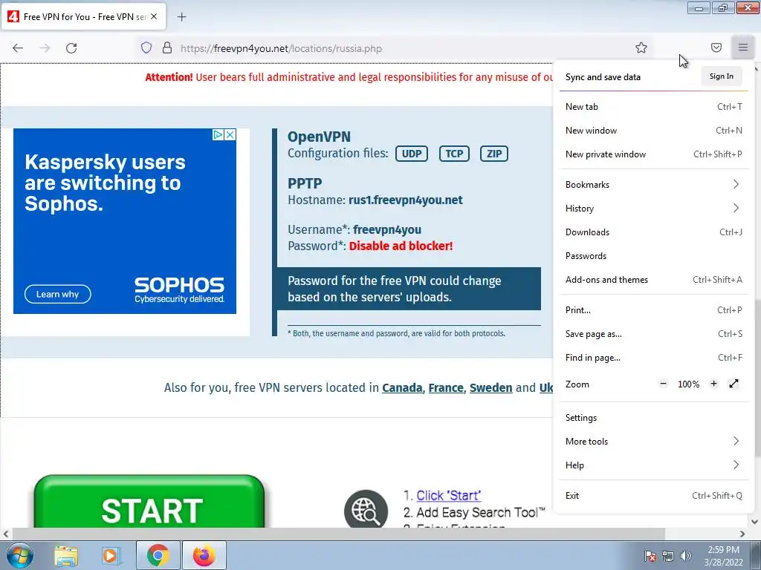Close the Free VPN for You tab

[x=154, y=16]
